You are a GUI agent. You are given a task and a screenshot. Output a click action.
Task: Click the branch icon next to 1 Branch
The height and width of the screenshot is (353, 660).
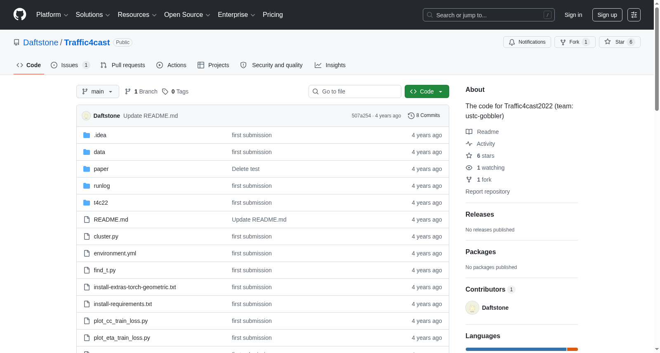tap(128, 91)
